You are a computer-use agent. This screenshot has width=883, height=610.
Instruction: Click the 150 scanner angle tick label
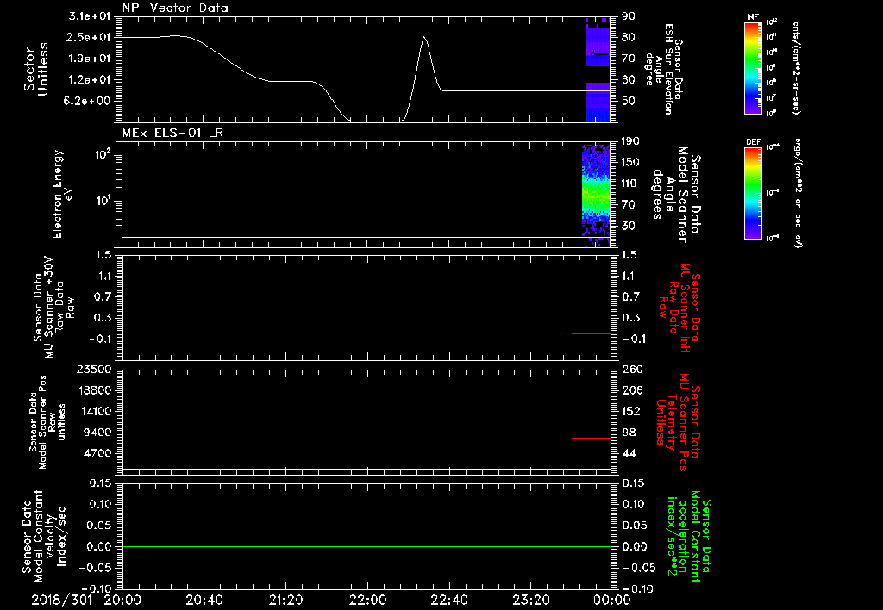tap(630, 162)
